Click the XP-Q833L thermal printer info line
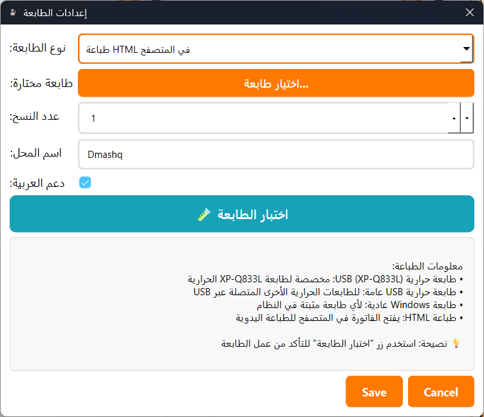484x417 pixels. click(325, 279)
